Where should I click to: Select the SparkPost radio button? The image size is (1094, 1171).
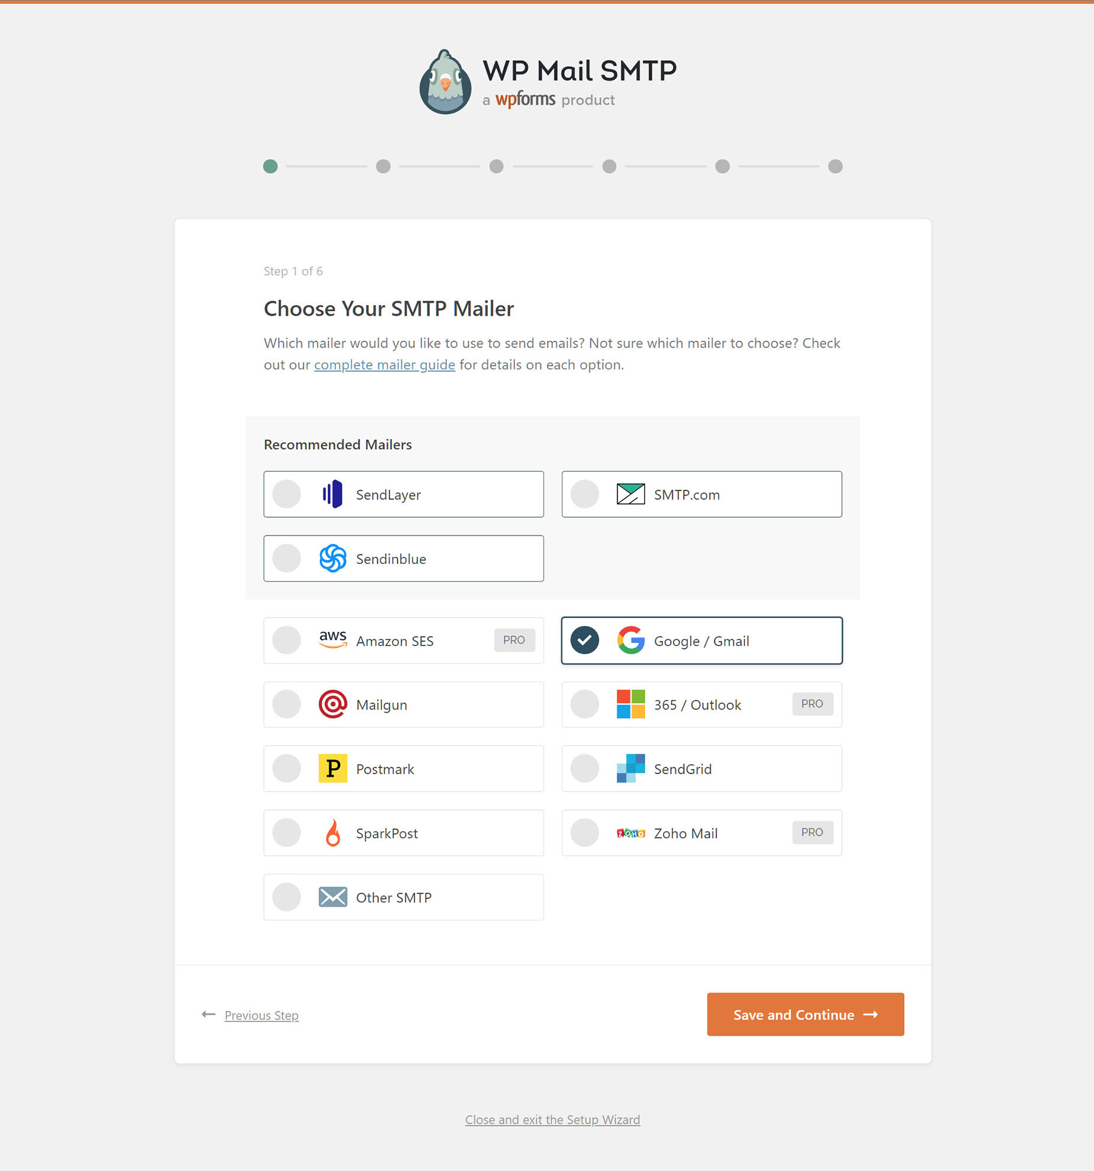pos(287,833)
